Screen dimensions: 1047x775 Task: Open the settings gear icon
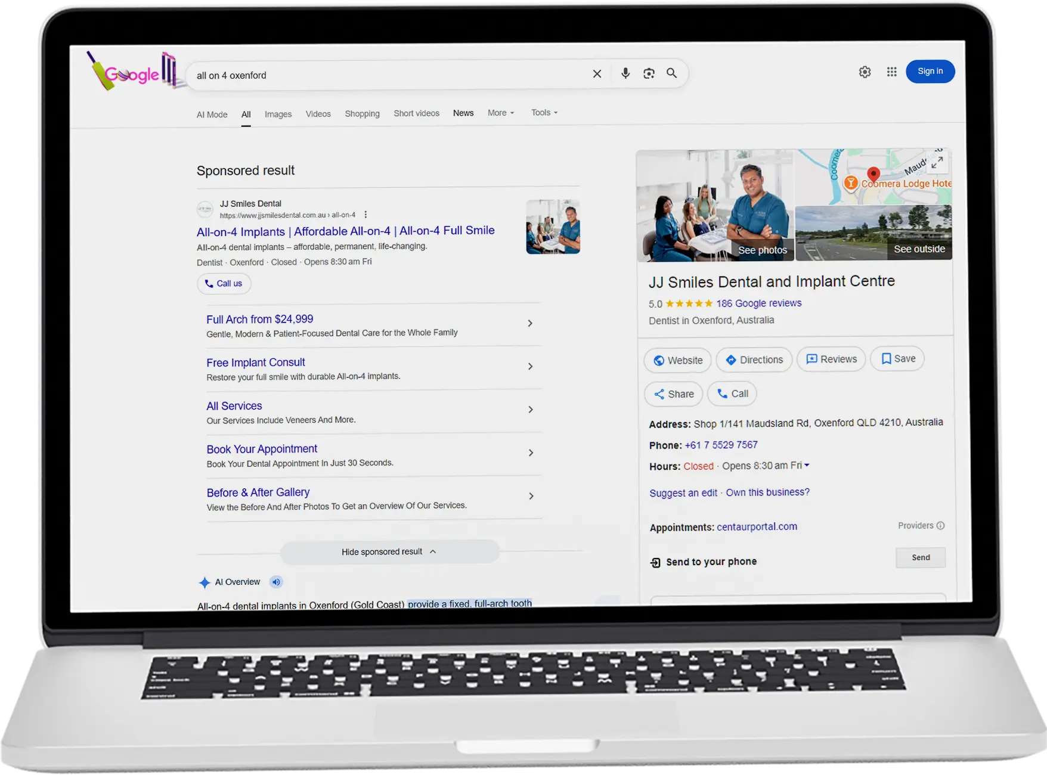(x=865, y=72)
